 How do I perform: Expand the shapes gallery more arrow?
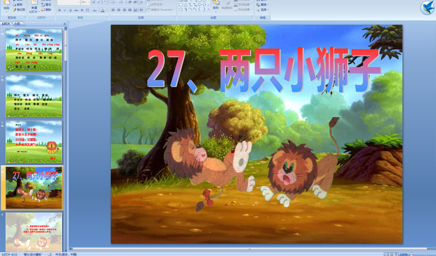click(x=209, y=9)
